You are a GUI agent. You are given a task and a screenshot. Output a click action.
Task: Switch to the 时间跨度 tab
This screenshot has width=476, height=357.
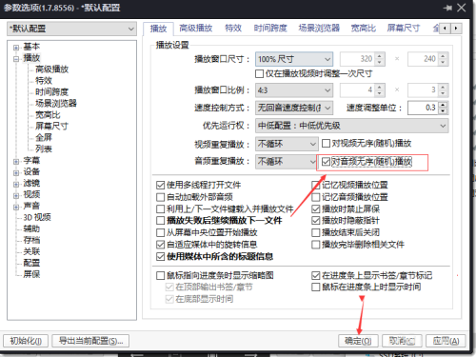270,29
